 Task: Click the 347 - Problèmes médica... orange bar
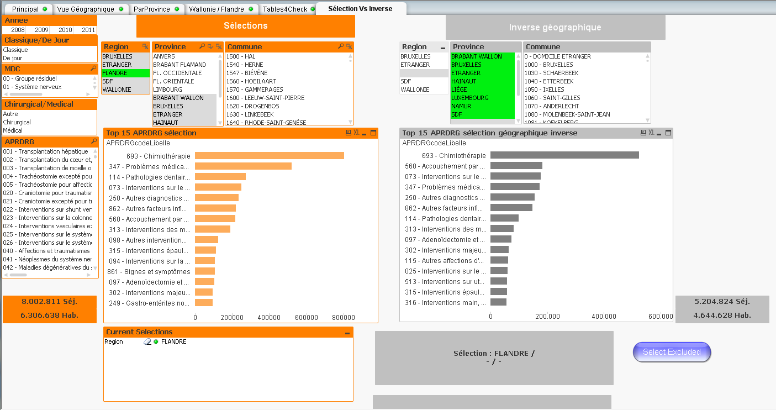pos(243,166)
